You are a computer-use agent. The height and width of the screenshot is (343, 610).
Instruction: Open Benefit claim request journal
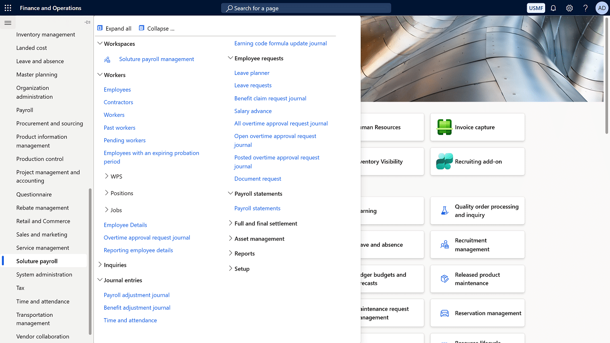click(270, 98)
